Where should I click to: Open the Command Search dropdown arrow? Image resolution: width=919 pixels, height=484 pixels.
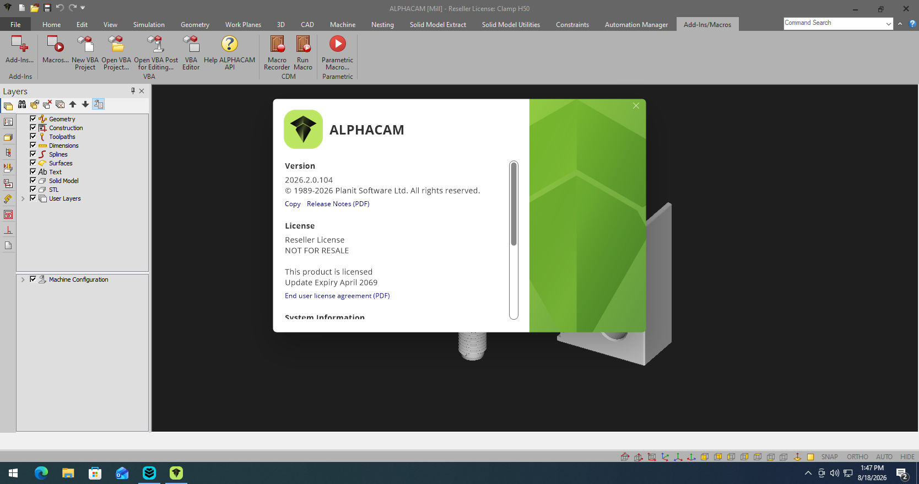(x=888, y=24)
